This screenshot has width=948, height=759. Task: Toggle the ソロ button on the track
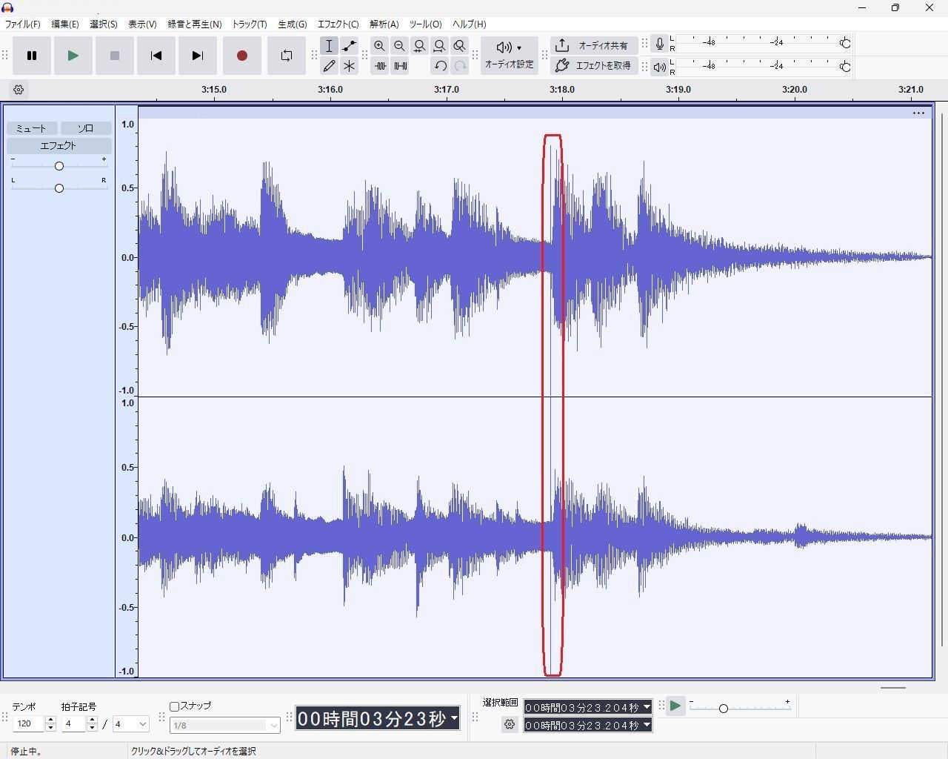pos(86,128)
